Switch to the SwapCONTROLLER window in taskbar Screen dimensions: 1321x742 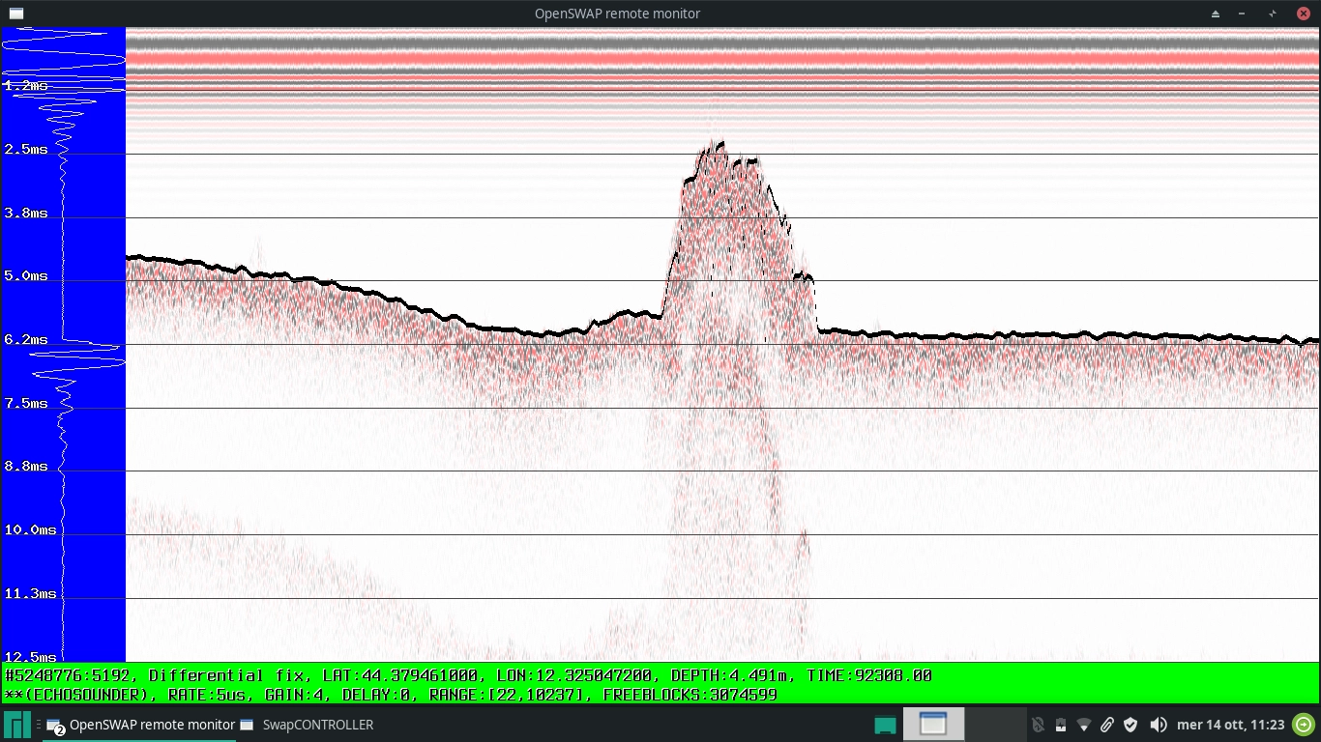coord(307,725)
